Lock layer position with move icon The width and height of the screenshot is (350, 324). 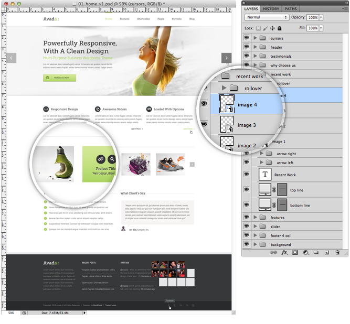coord(272,28)
